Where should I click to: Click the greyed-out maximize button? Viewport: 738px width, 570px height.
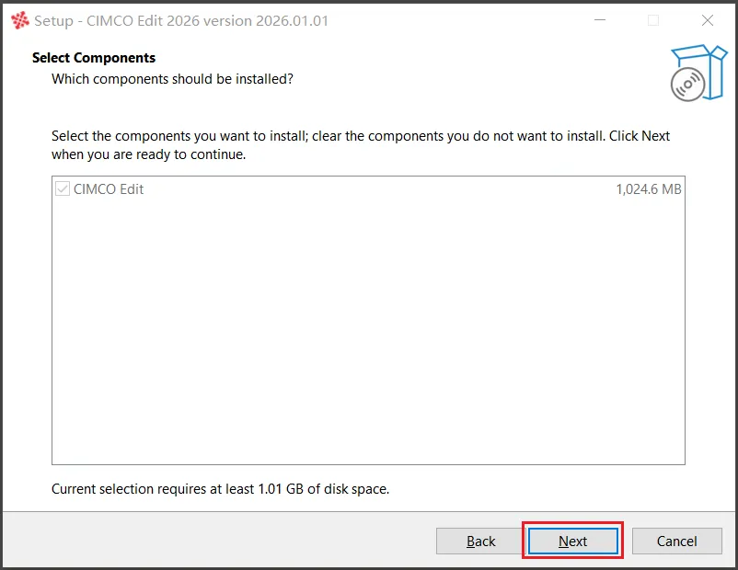(x=653, y=20)
